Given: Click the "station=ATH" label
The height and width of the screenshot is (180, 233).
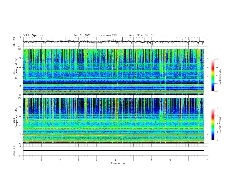Looking at the screenshot, I should point(109,35).
